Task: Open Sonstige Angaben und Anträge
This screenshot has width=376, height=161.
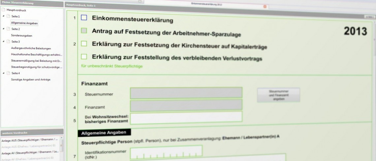Action: pyautogui.click(x=31, y=80)
